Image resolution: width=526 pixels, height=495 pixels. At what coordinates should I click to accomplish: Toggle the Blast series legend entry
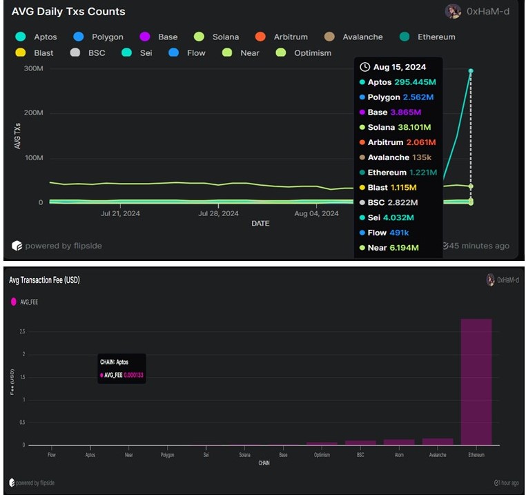35,53
